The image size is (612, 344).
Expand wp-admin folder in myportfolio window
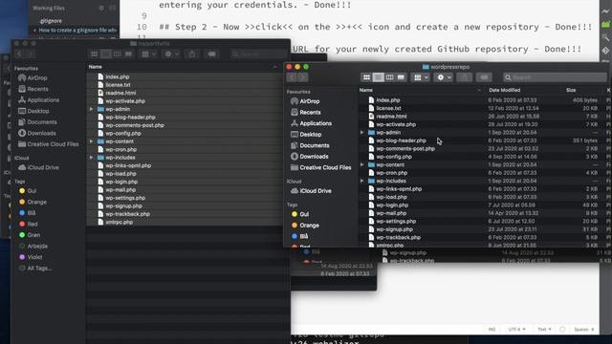pos(92,109)
